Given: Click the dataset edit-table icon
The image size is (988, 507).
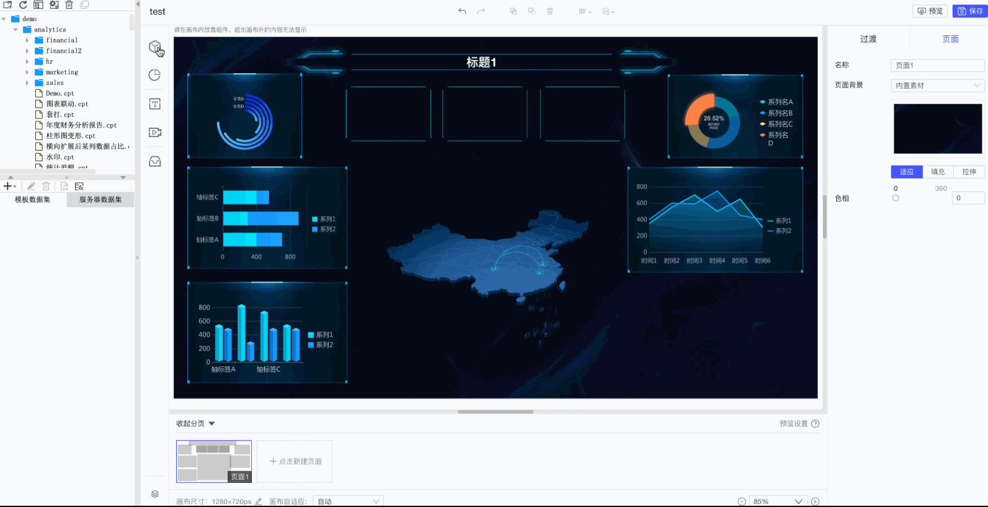Looking at the screenshot, I should [79, 186].
